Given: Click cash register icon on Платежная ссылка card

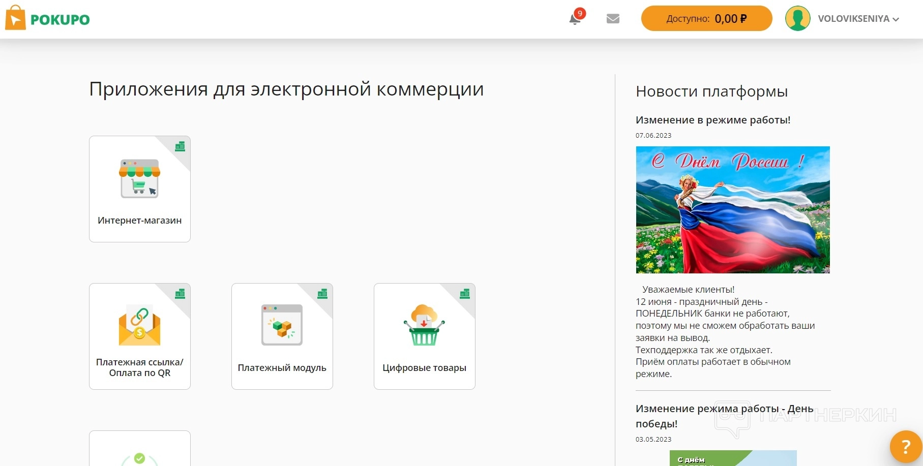Looking at the screenshot, I should 180,294.
